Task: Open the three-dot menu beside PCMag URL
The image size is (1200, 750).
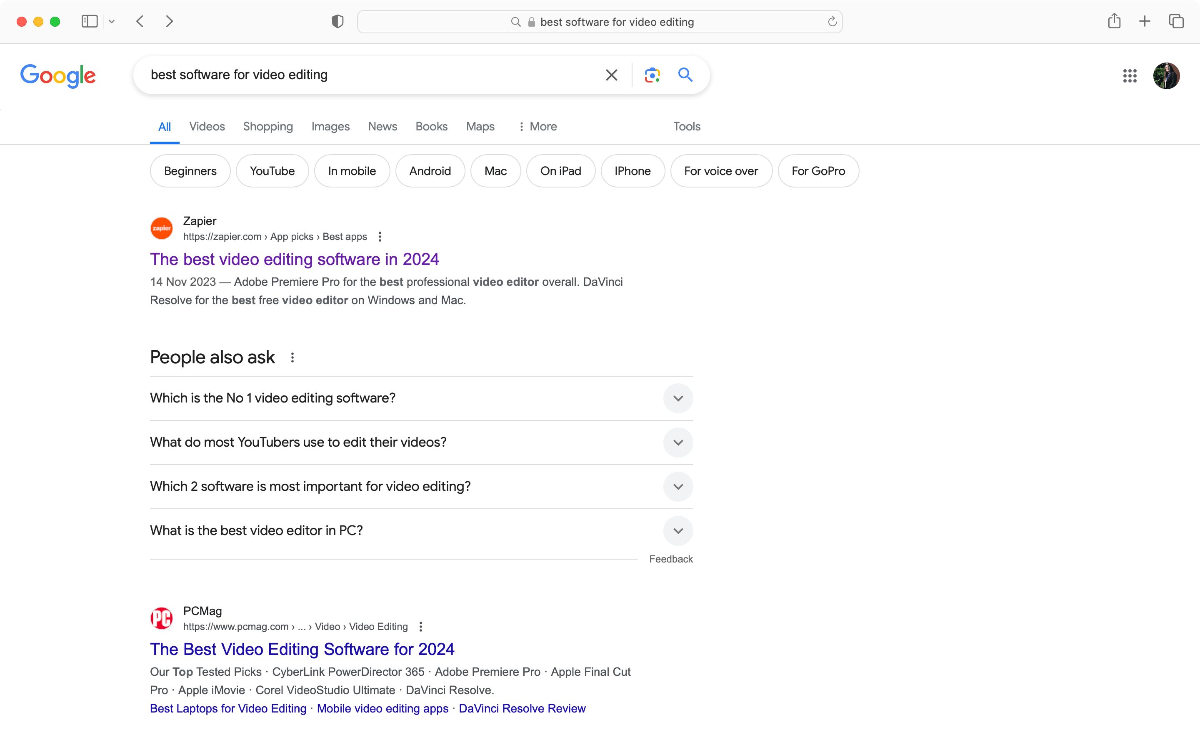Action: click(420, 627)
